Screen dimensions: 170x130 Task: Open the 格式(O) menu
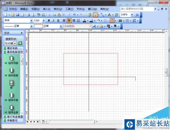point(58,9)
